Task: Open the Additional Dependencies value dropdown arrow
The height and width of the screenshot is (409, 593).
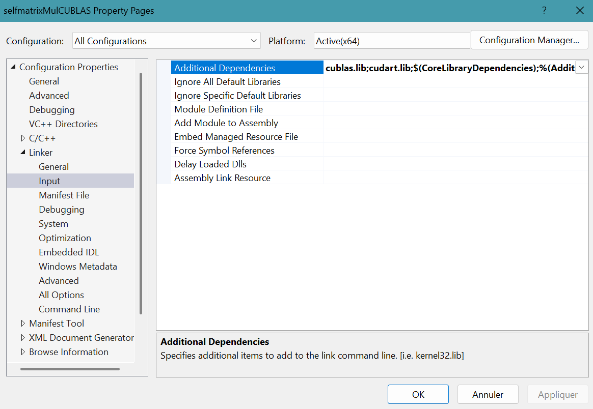Action: click(x=581, y=68)
